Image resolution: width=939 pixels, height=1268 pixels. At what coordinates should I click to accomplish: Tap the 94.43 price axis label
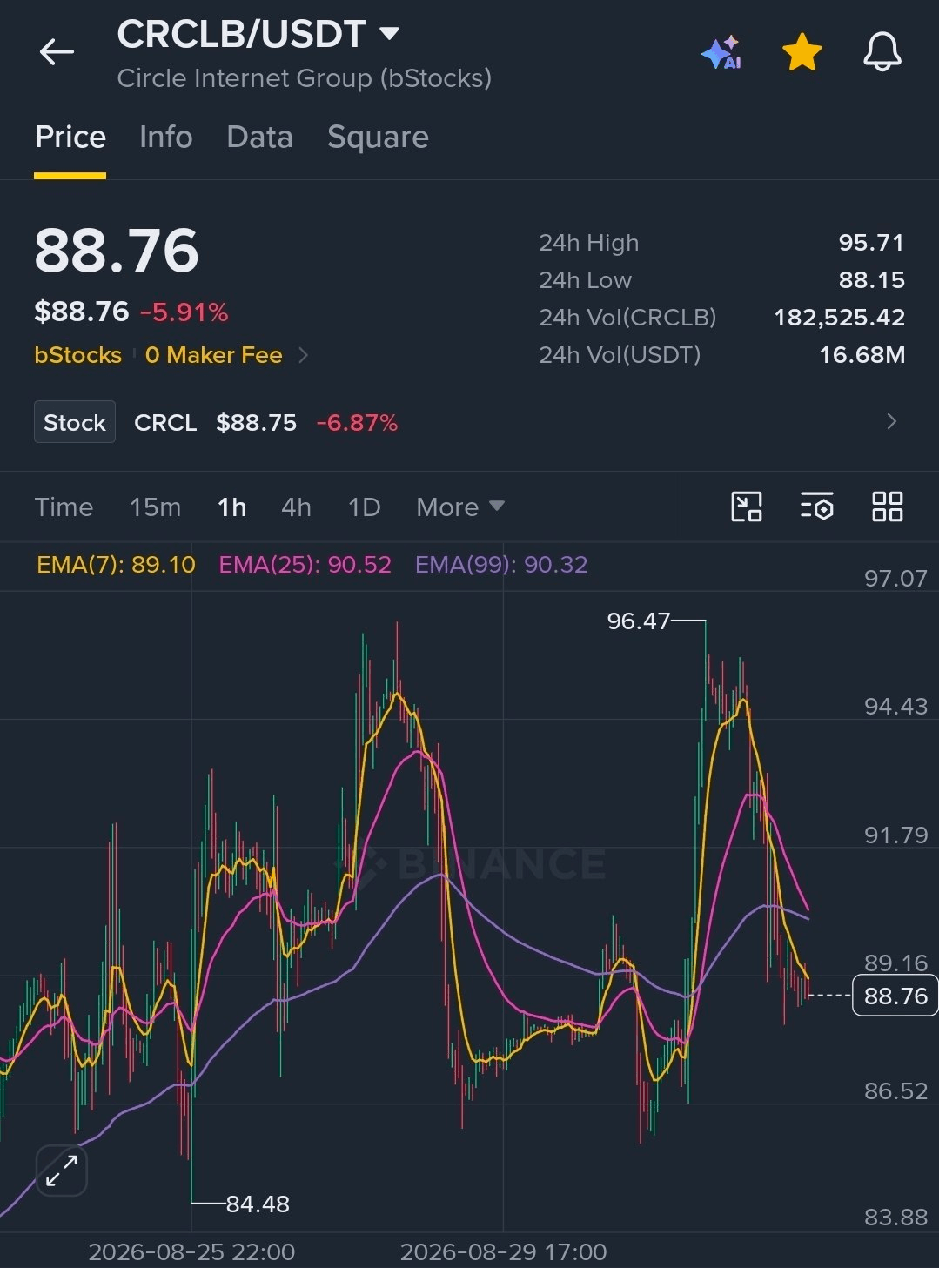pyautogui.click(x=895, y=707)
